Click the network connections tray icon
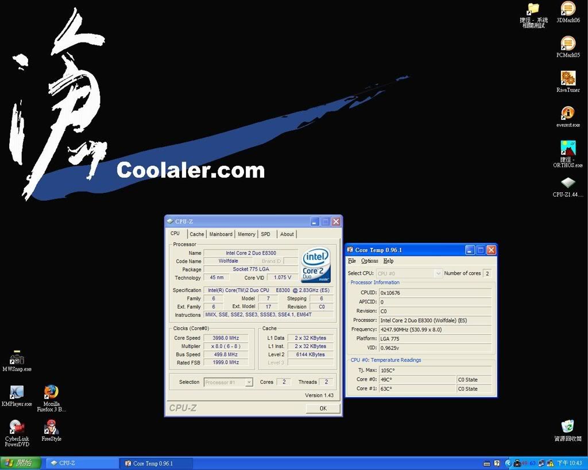 [542, 463]
